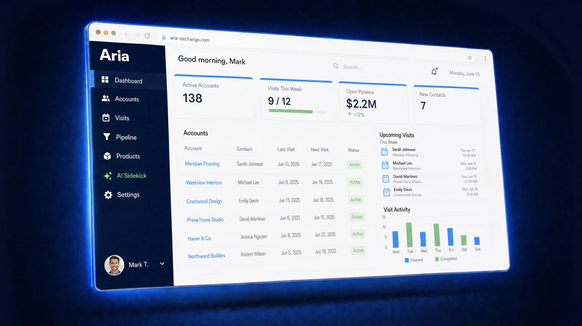This screenshot has width=582, height=326.
Task: Click Last Visit column header
Action: tap(286, 149)
